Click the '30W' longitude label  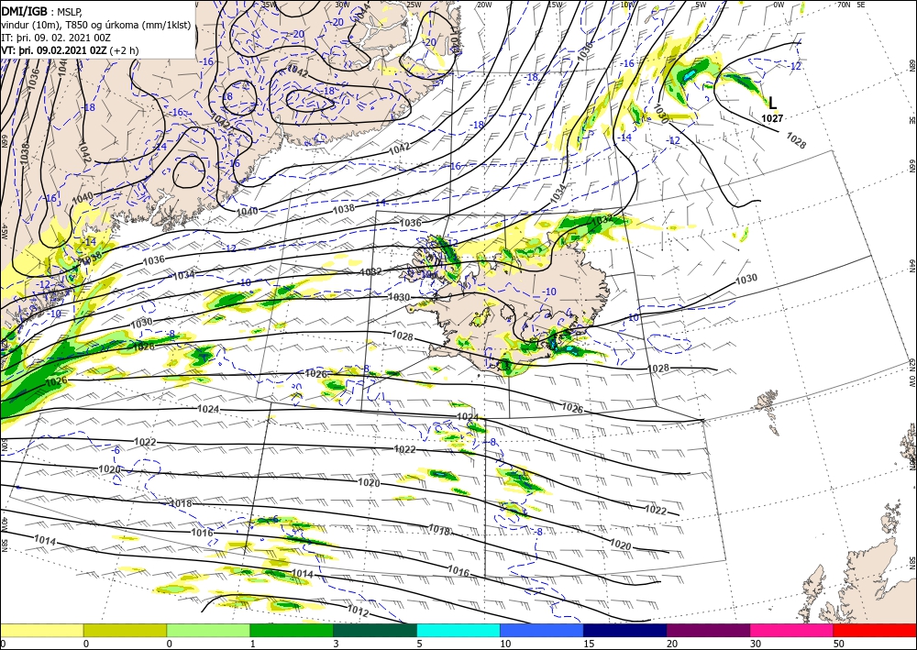[x=342, y=5]
